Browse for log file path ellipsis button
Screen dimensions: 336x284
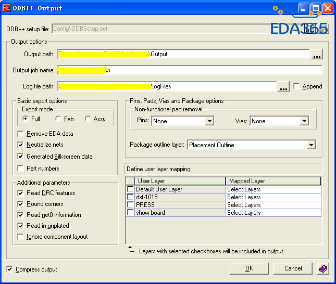(x=283, y=86)
